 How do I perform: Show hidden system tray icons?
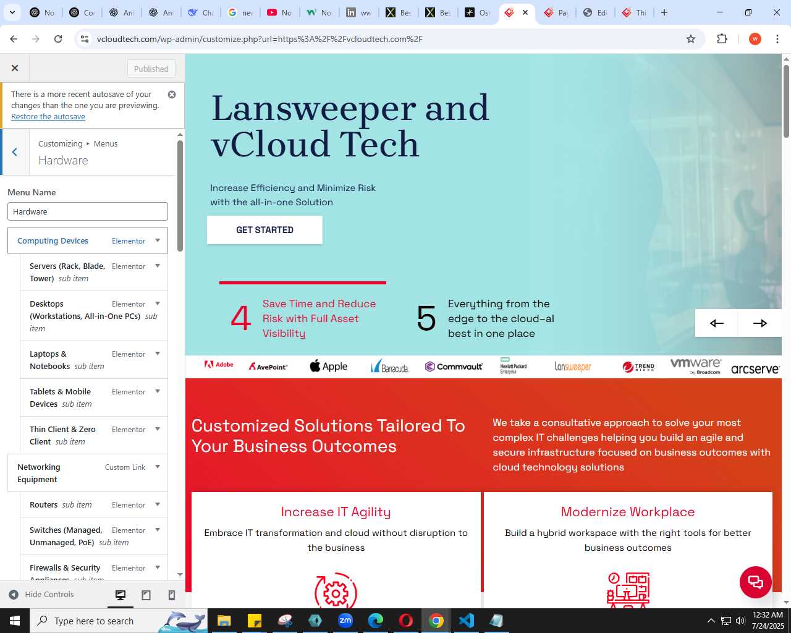(x=711, y=621)
